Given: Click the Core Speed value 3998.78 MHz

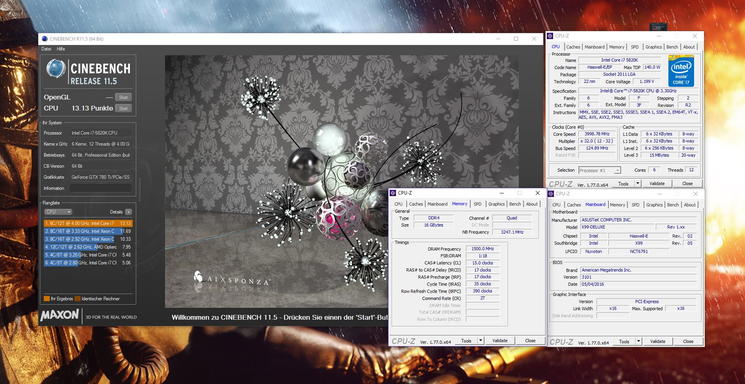Looking at the screenshot, I should point(597,134).
